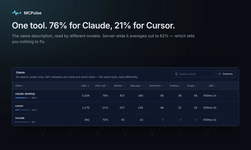This screenshot has width=251, height=150.
Task: Open the cursor client row
Action: point(125,108)
